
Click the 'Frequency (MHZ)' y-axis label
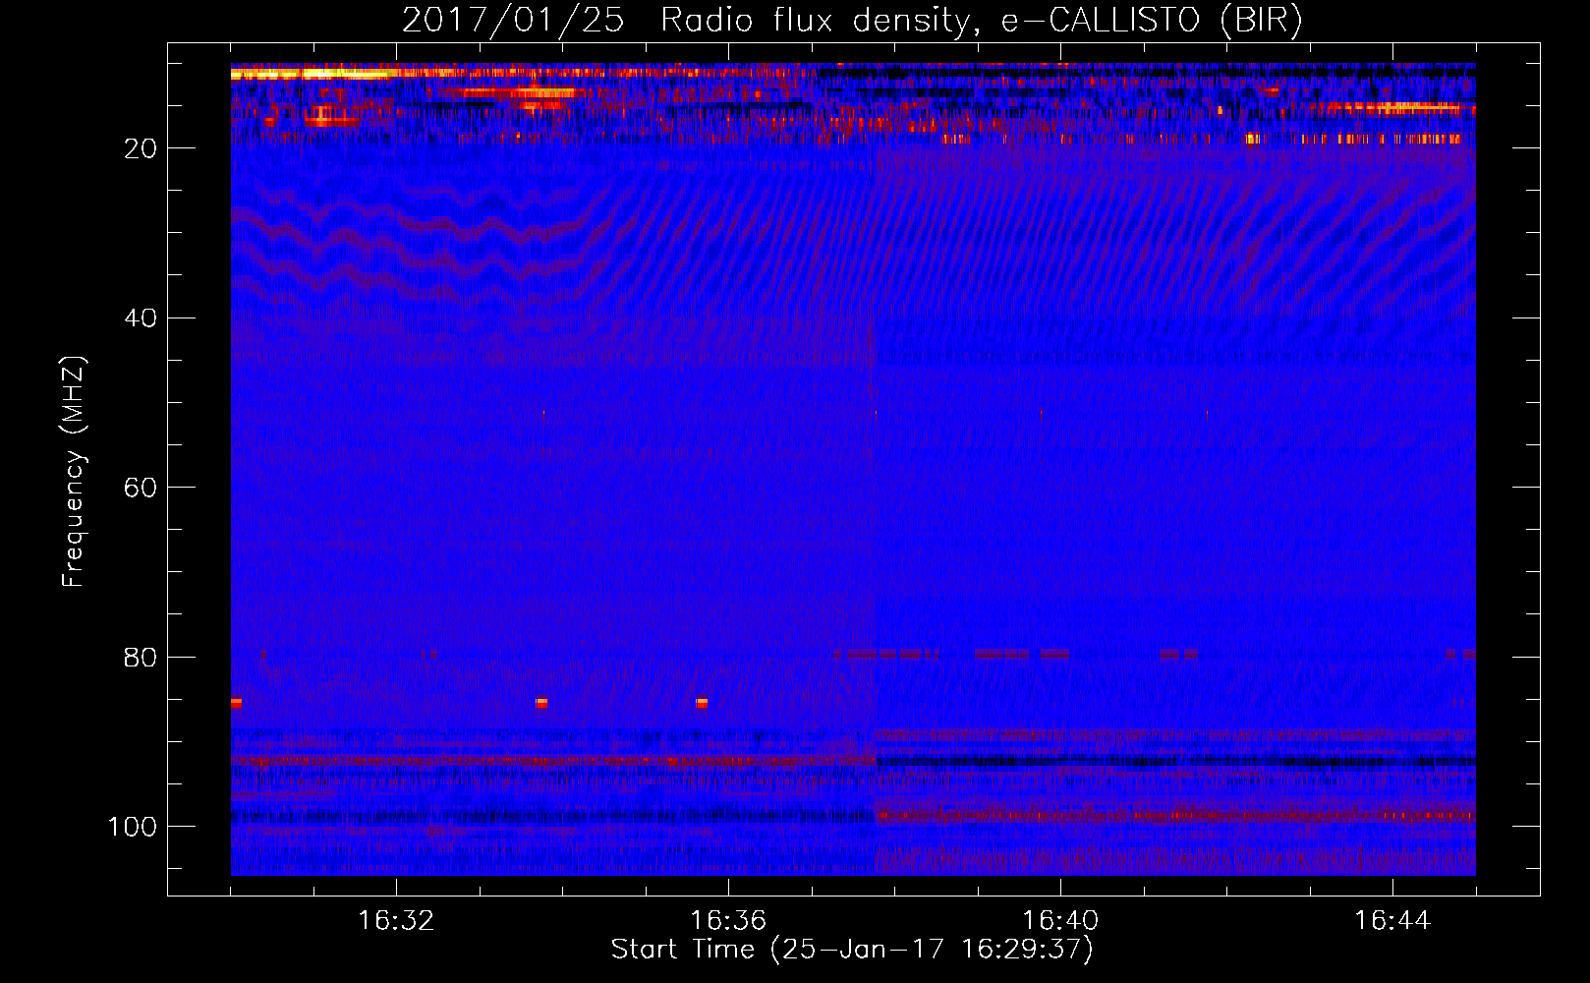coord(74,471)
